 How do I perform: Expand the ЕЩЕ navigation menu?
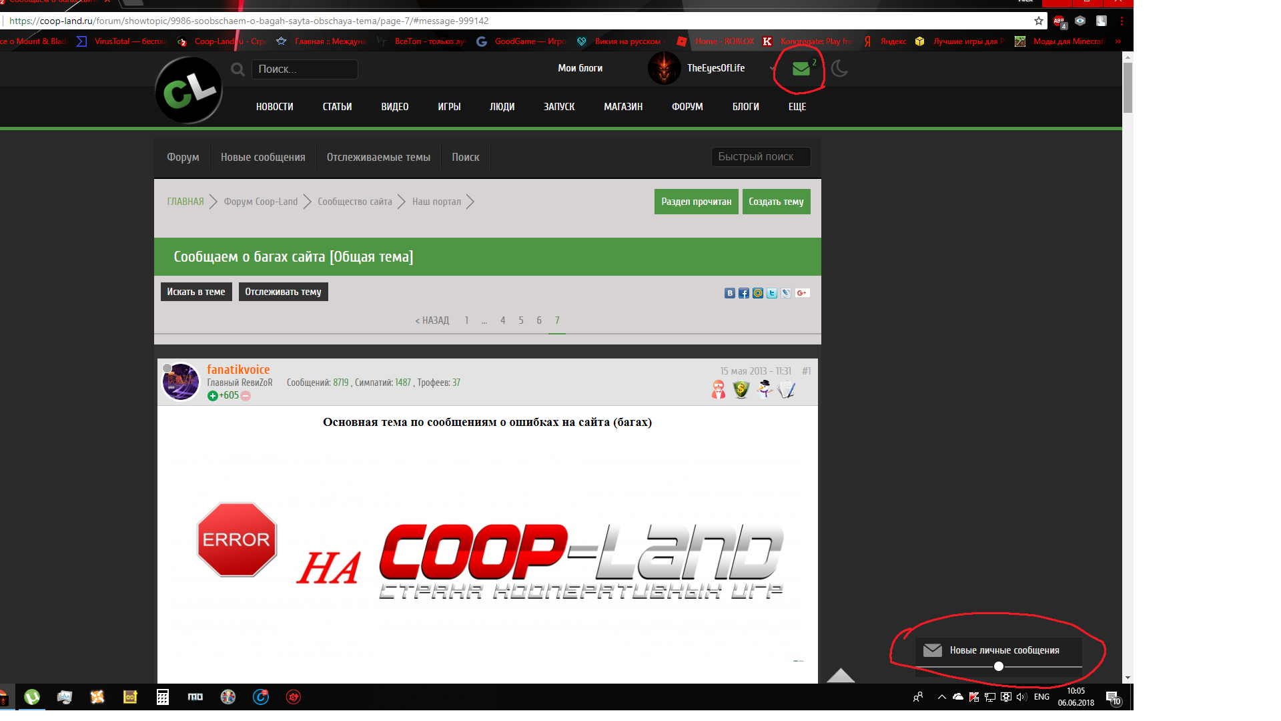(x=797, y=107)
